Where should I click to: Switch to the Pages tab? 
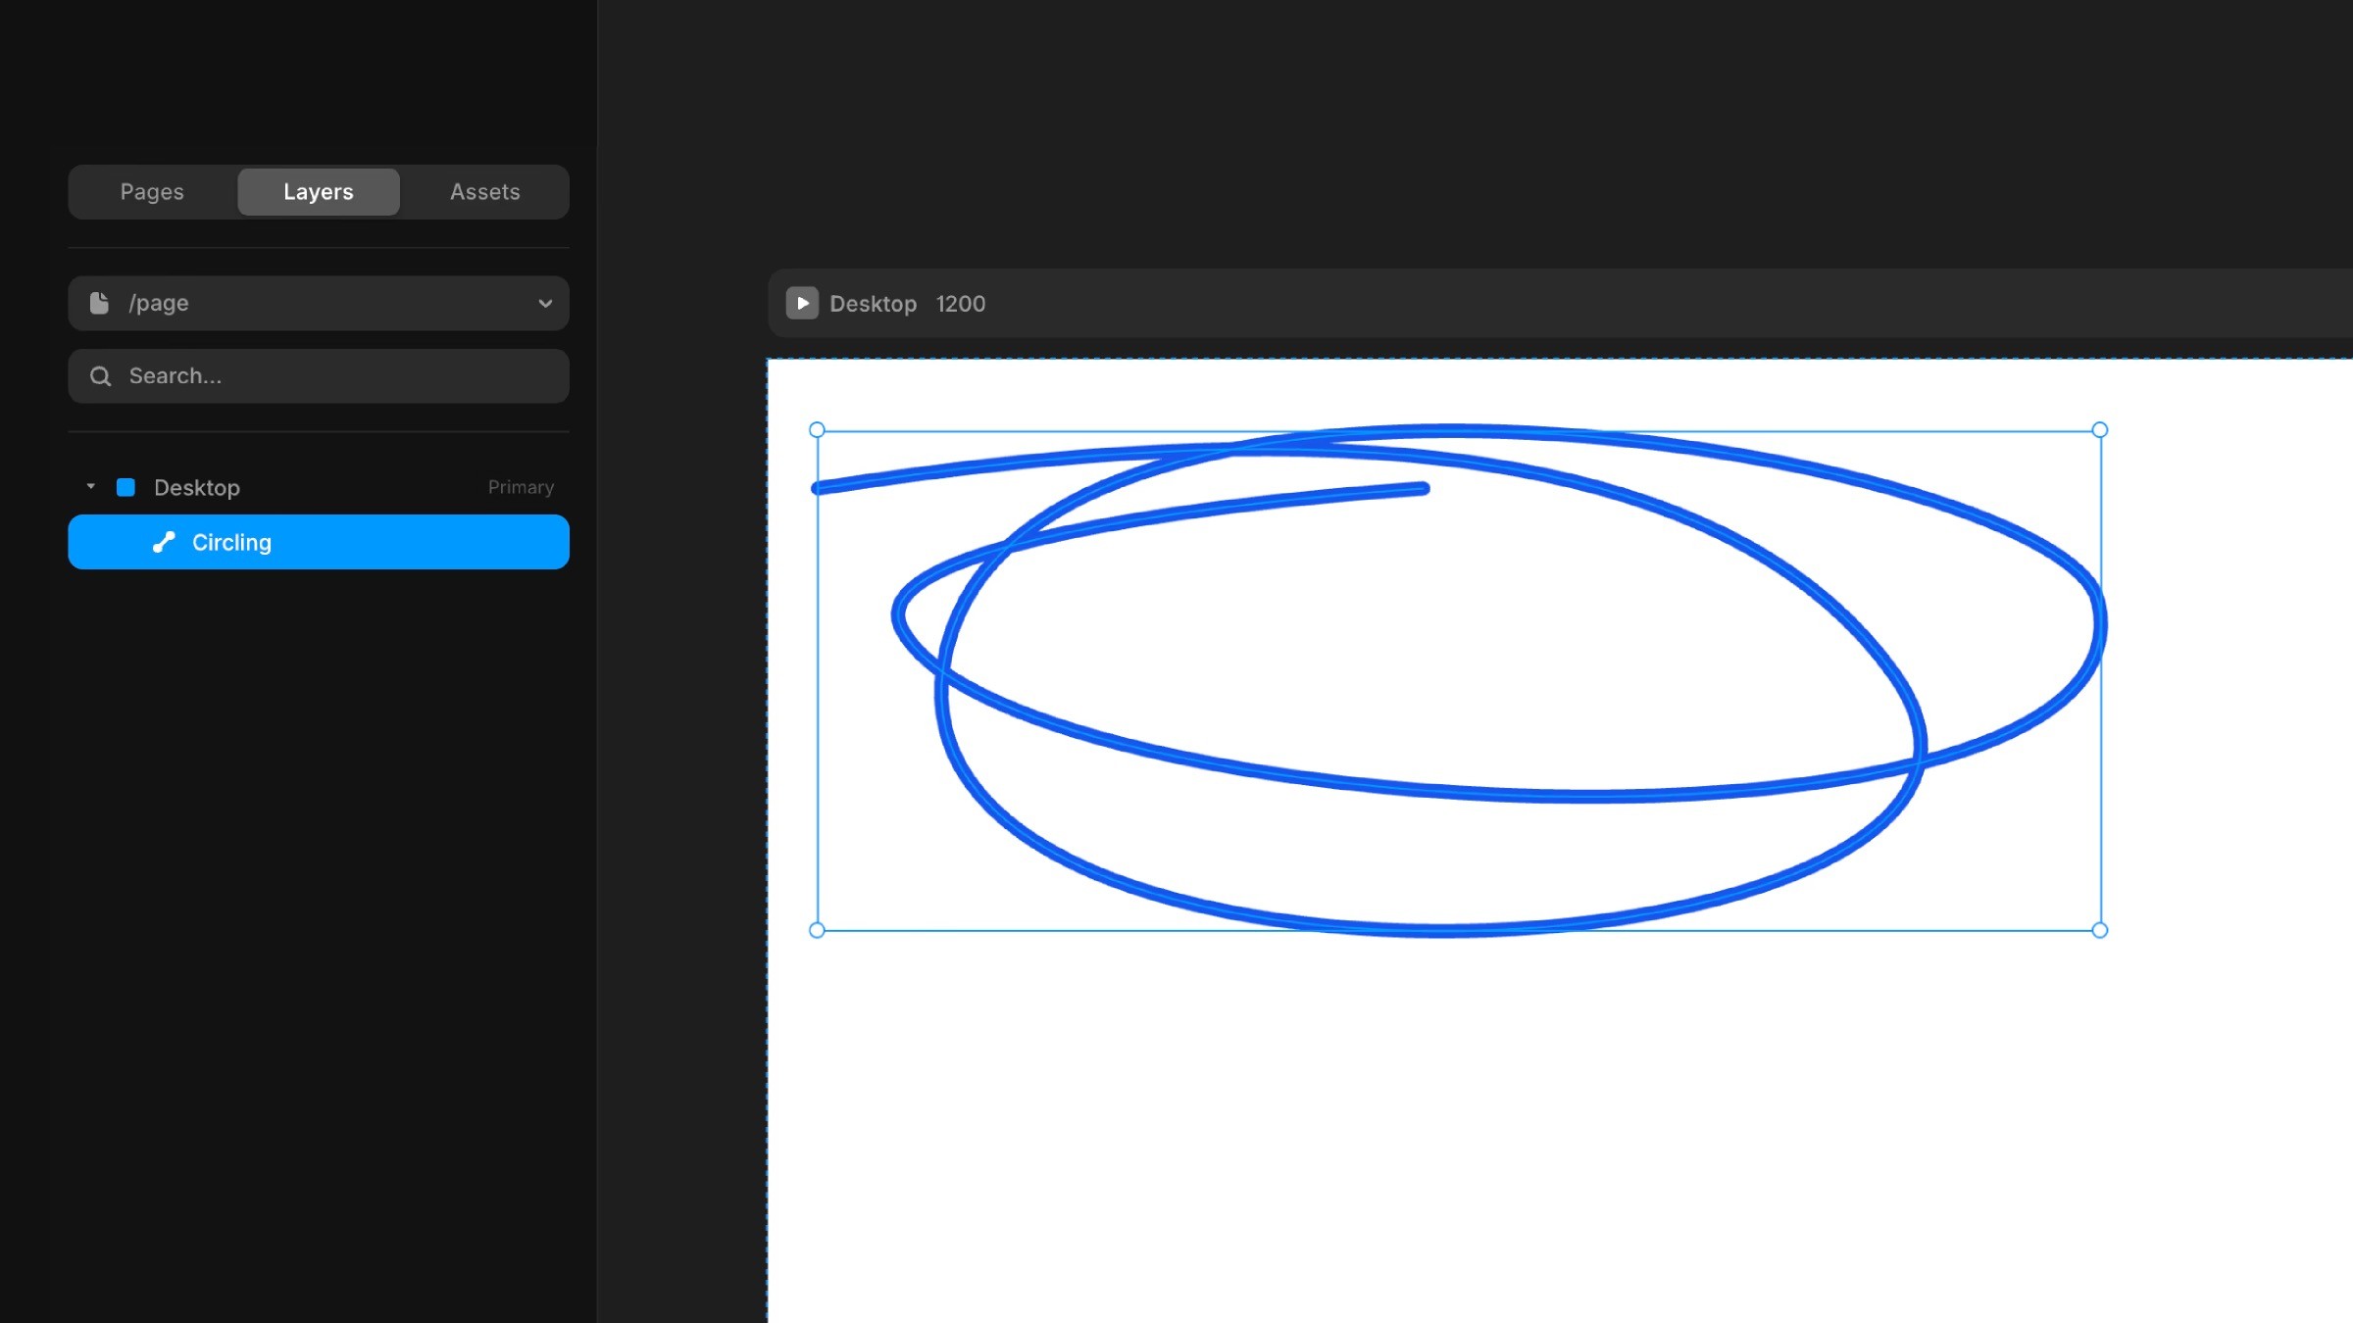152,192
